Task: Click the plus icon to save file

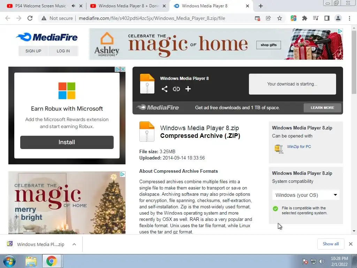Action: click(188, 89)
